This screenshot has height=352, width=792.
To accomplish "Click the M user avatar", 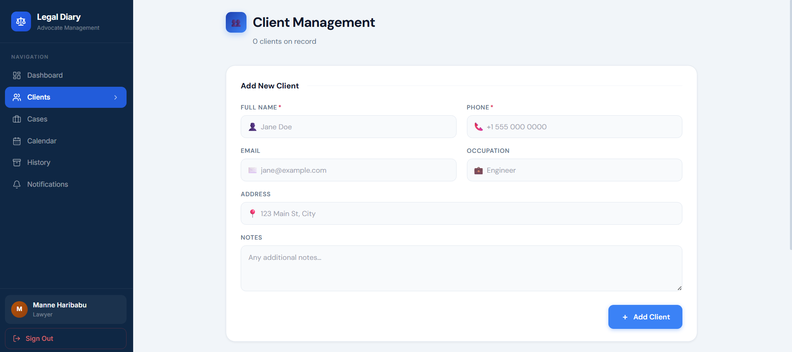I will [x=19, y=309].
